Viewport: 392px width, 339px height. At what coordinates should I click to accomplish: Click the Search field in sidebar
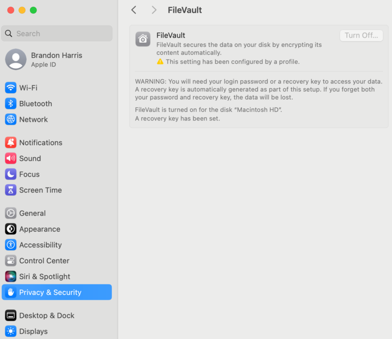pos(57,33)
